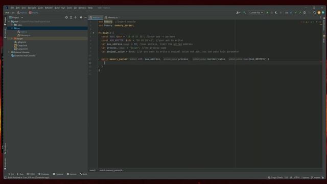Open the Project view dropdown
This screenshot has width=327, height=184.
(x=16, y=17)
